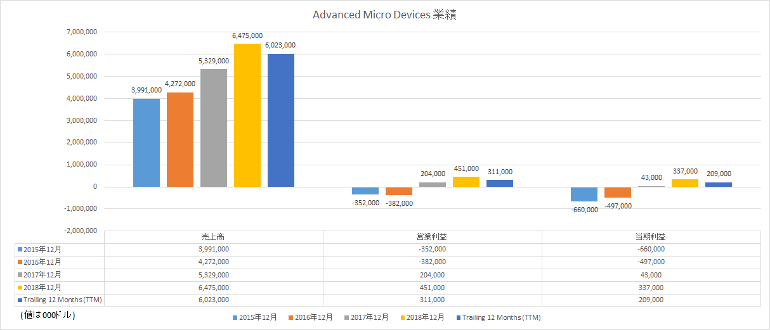Click table cell 451,000 in 営業利益 column

pos(433,288)
